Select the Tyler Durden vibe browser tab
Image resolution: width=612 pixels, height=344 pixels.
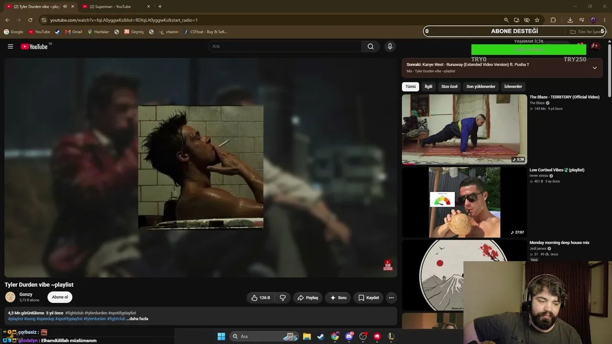point(40,7)
